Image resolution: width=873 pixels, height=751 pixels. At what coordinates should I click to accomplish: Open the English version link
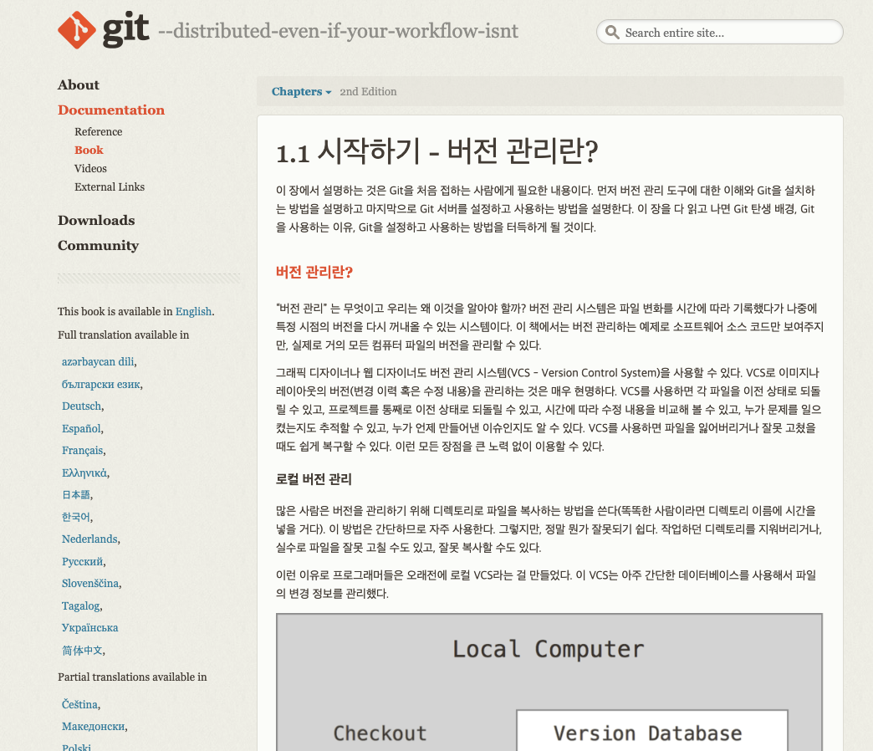(194, 311)
